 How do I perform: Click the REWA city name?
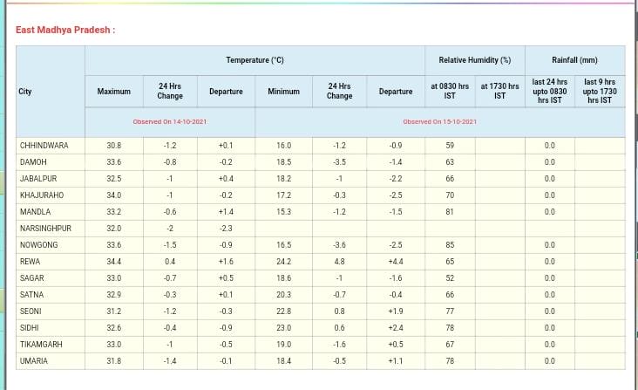(x=31, y=262)
